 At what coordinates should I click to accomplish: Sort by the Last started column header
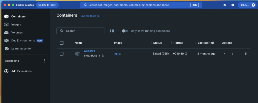tap(206, 43)
